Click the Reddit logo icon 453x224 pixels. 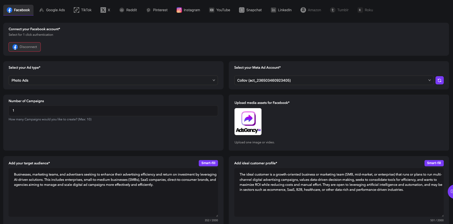tap(122, 10)
